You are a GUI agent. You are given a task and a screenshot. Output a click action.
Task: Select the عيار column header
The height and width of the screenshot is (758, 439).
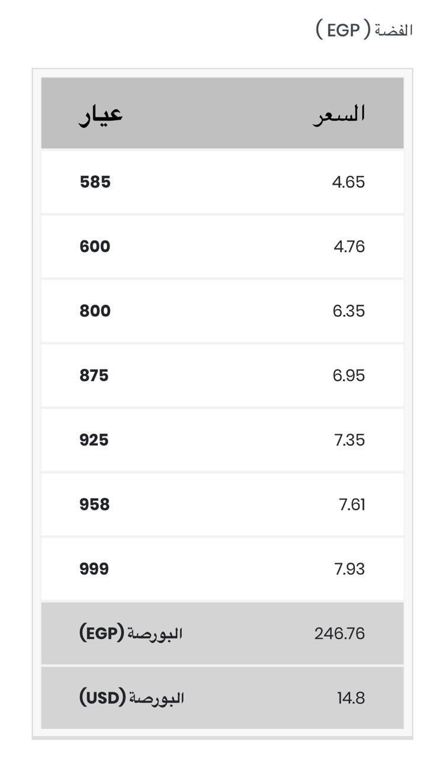pos(101,114)
